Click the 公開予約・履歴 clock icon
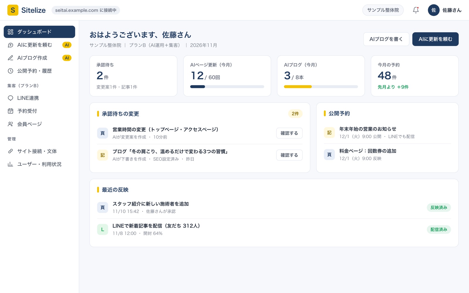 click(x=11, y=71)
